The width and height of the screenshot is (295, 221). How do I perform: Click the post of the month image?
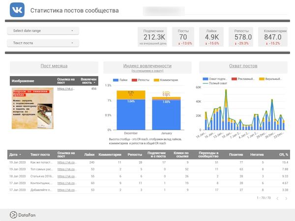click(x=32, y=108)
